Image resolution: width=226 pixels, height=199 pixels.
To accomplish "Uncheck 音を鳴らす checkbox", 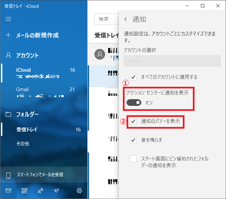I will pos(133,140).
